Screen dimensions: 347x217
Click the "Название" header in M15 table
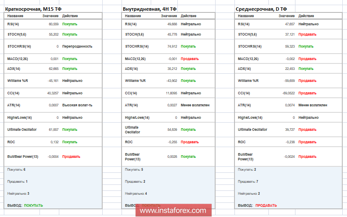(x=15, y=16)
